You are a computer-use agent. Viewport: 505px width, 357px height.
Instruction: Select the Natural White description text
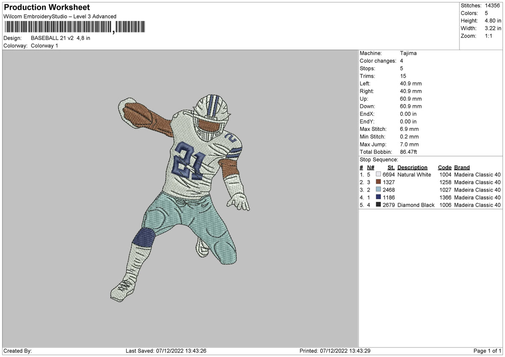point(414,174)
